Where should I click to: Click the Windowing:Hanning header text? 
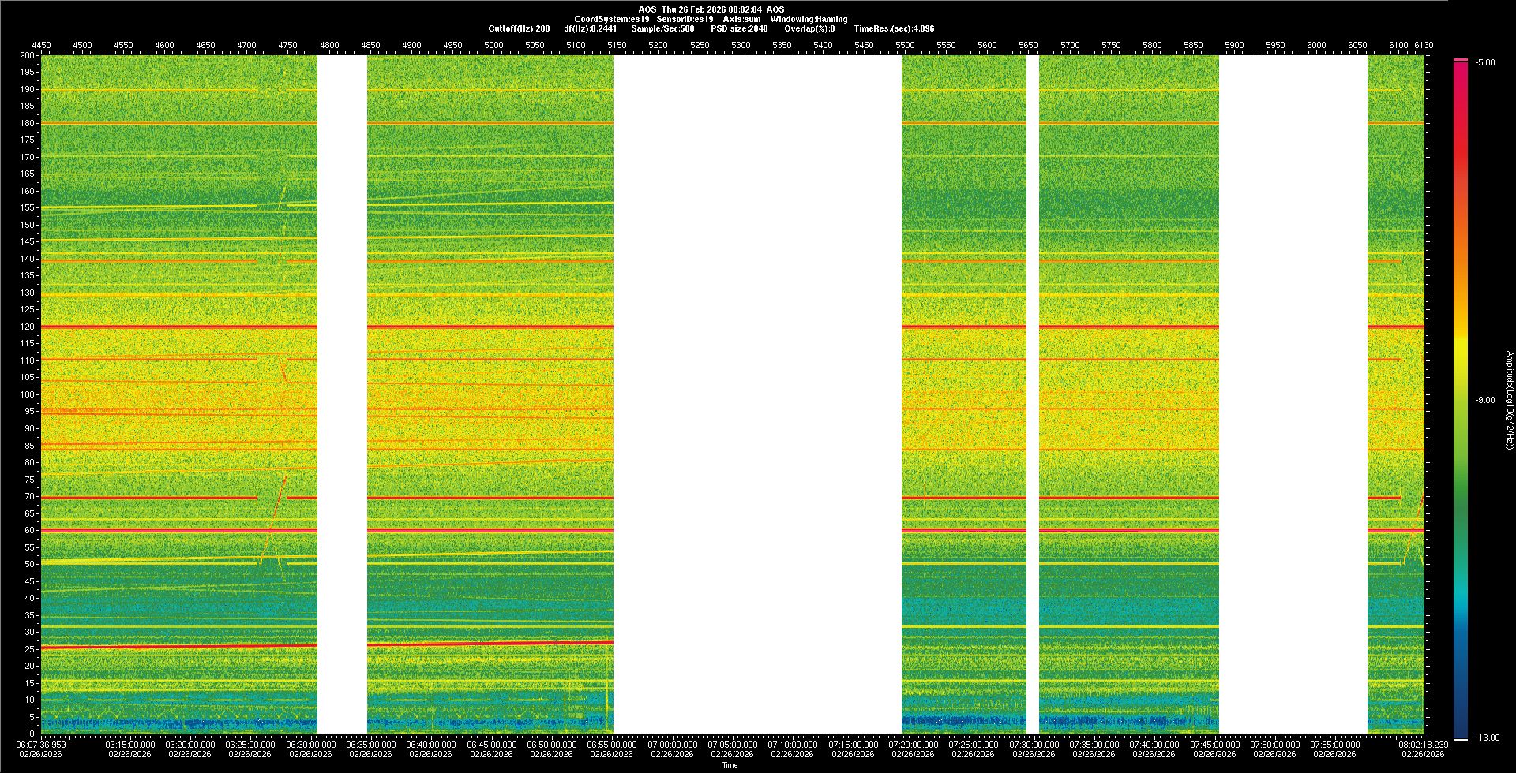click(x=809, y=19)
